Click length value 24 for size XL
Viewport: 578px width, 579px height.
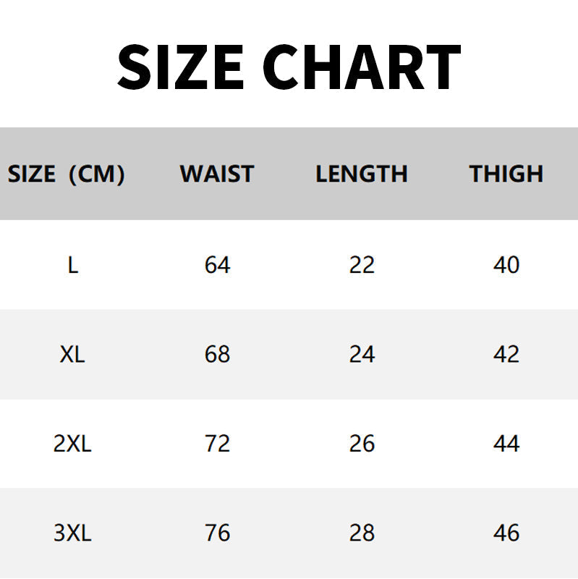click(x=362, y=354)
